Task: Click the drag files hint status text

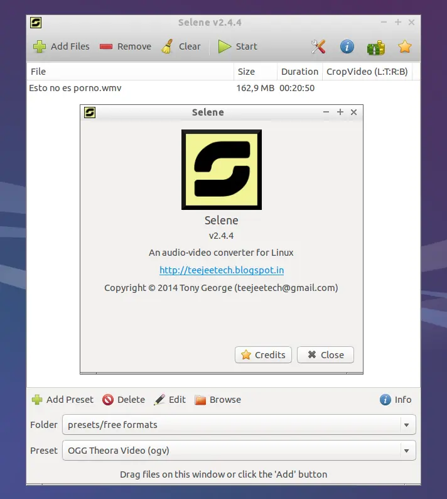Action: [223, 474]
